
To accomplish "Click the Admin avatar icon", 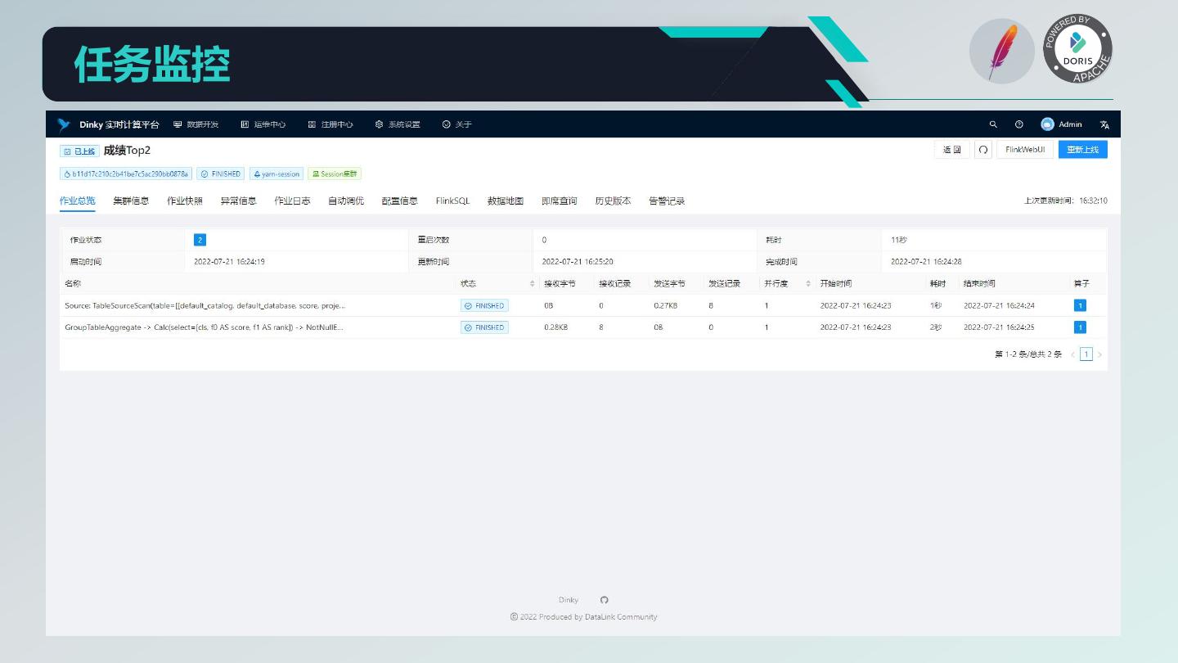I will (x=1047, y=124).
